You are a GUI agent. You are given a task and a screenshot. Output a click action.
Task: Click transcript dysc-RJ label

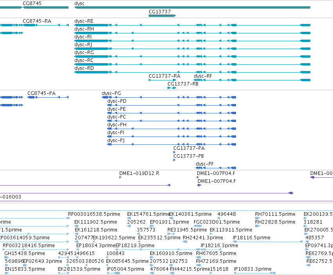[x=83, y=45]
